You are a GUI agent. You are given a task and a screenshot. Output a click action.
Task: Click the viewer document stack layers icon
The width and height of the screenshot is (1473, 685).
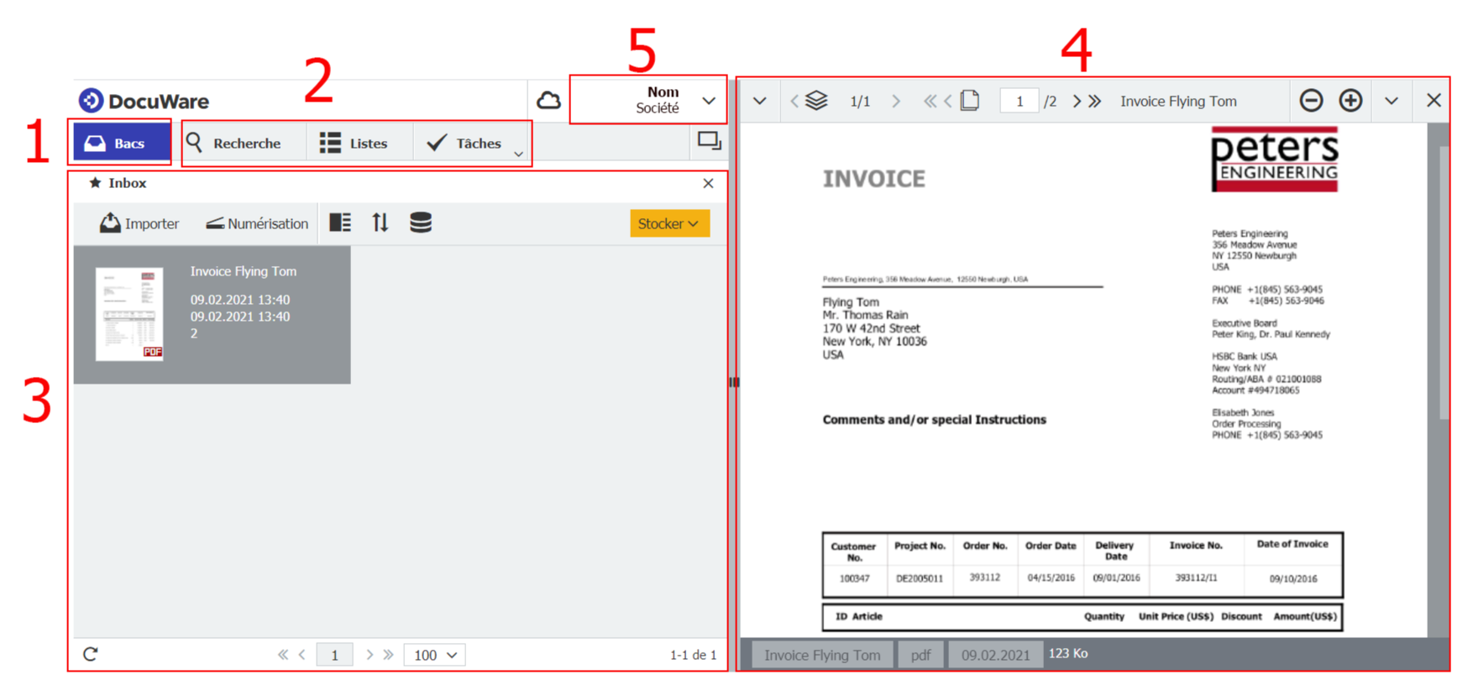pyautogui.click(x=816, y=101)
